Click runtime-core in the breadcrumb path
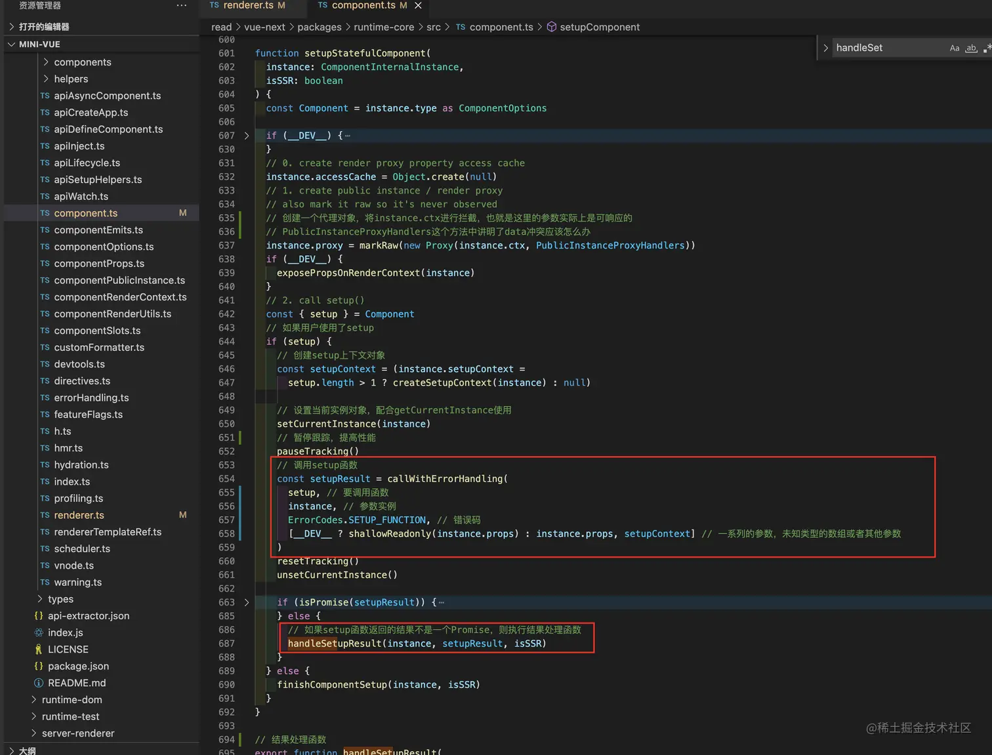Screen dimensions: 992x755 pos(384,27)
